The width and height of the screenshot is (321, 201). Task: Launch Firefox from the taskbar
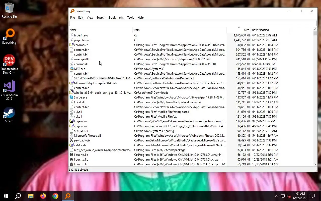(x=43, y=196)
